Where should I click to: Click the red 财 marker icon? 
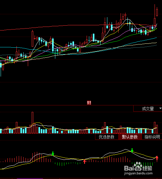pos(89,103)
